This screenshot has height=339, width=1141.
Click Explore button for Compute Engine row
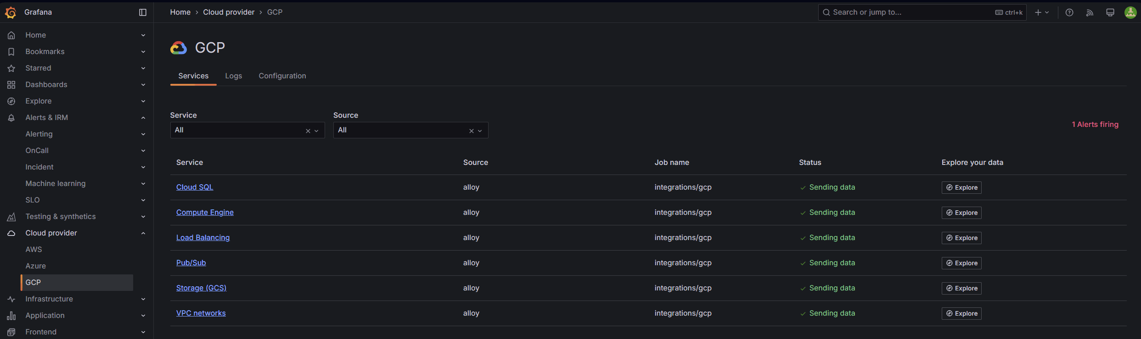coord(961,213)
